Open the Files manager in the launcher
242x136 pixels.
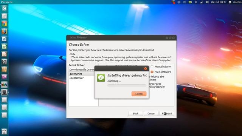click(4, 16)
